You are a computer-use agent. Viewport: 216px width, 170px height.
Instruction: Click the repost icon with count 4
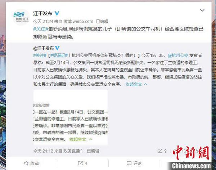pos(80,164)
